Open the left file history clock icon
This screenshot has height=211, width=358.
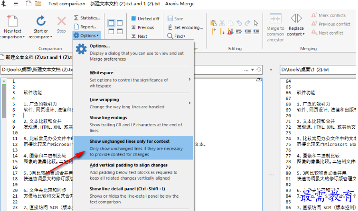[x=259, y=70]
